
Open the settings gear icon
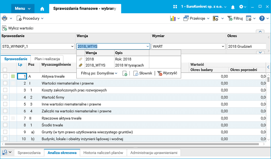coord(241,7)
